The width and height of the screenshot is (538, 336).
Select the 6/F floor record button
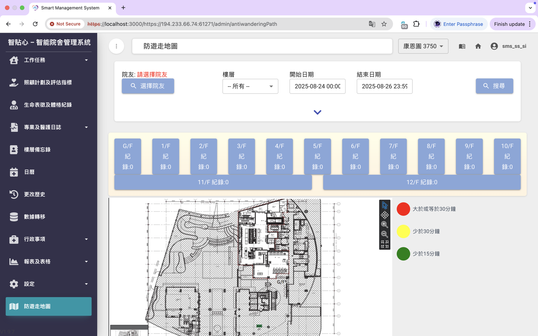click(x=355, y=156)
